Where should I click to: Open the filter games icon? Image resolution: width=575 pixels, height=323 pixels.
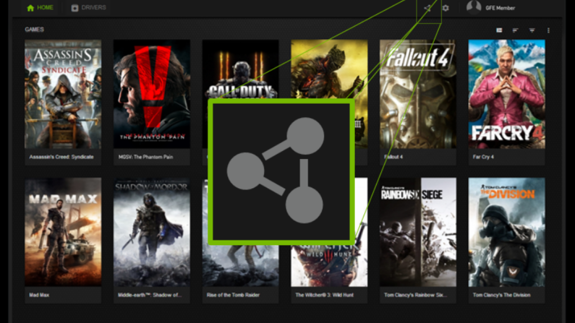(532, 30)
